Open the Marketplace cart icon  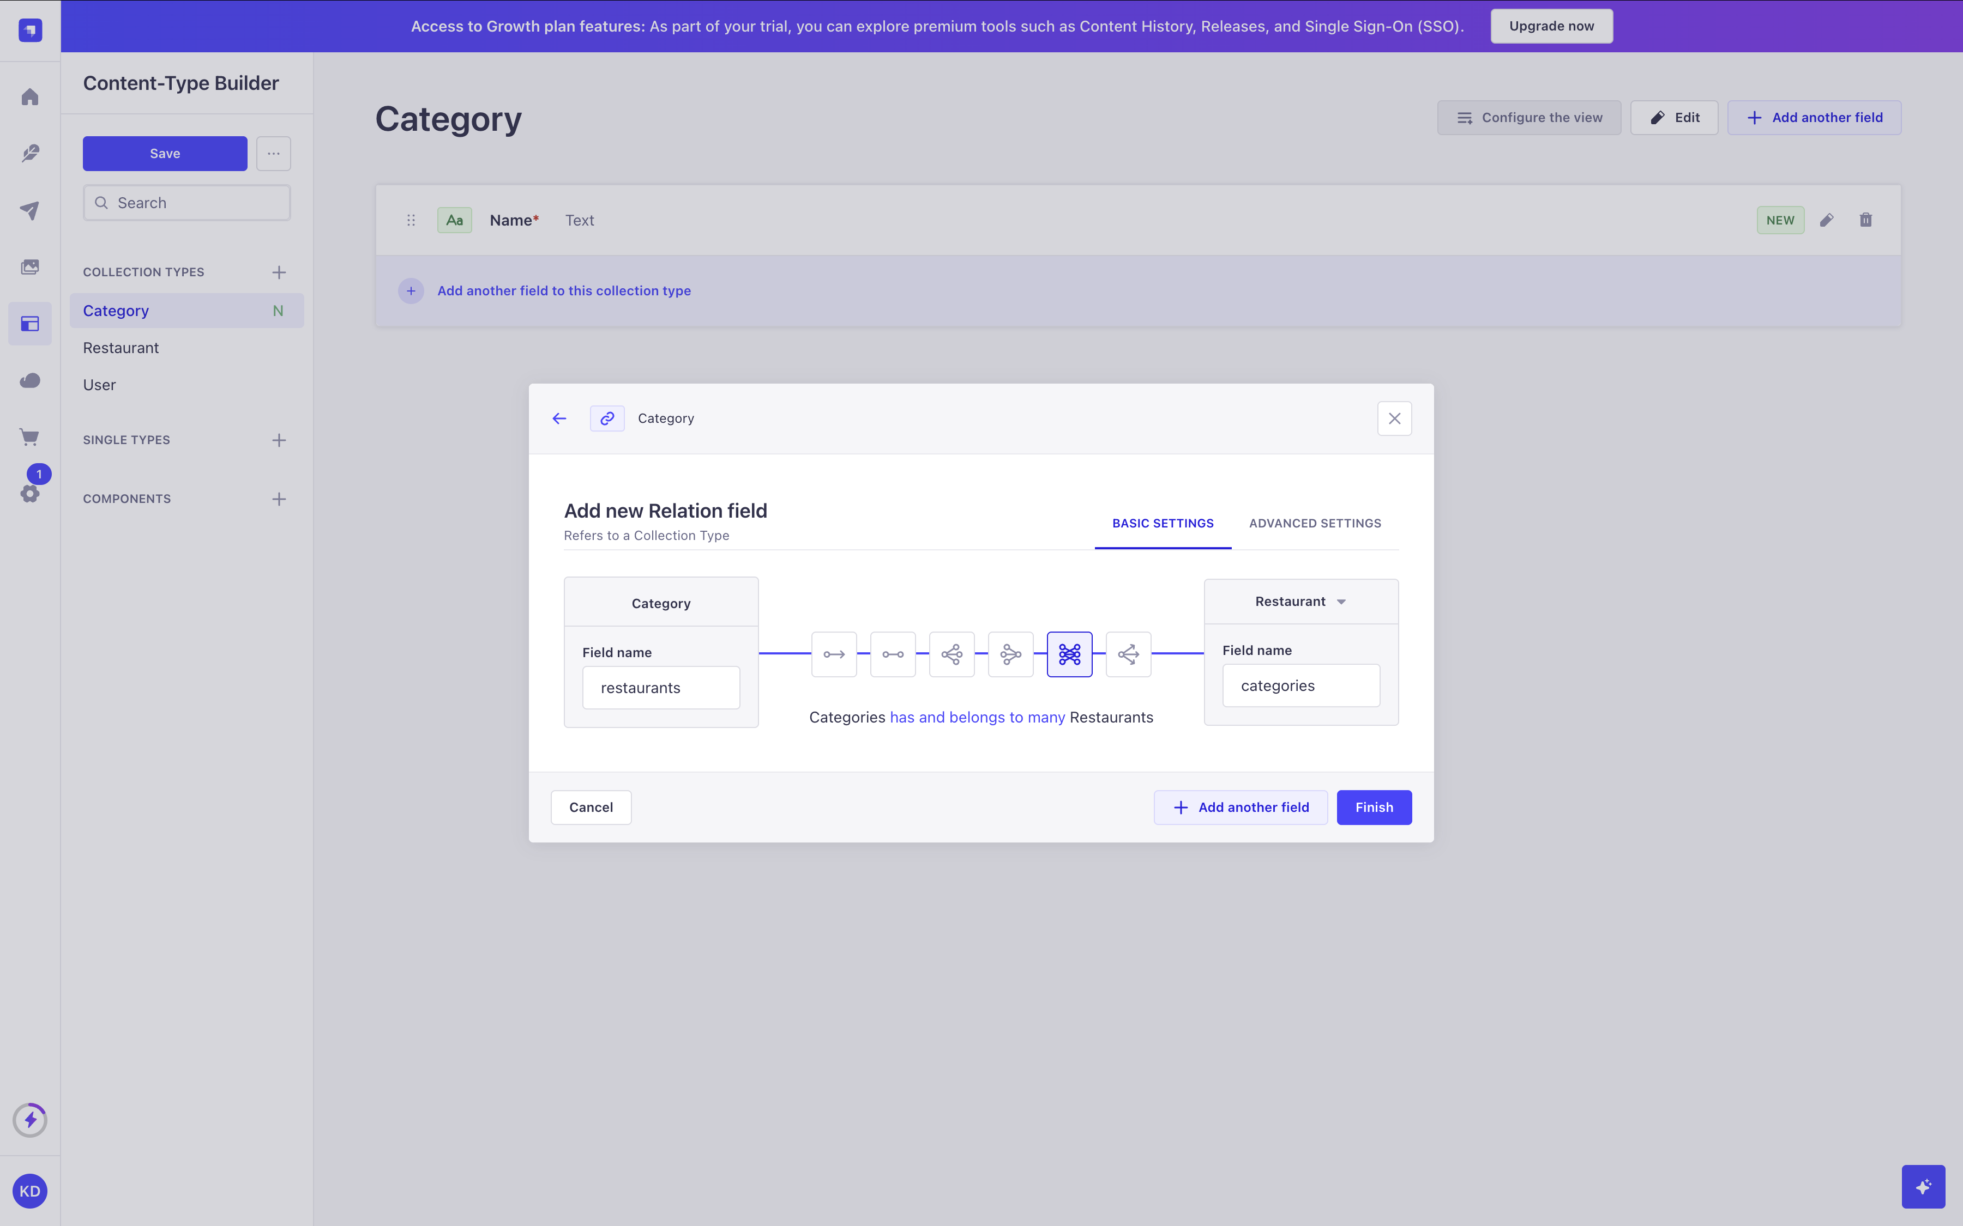(x=30, y=436)
